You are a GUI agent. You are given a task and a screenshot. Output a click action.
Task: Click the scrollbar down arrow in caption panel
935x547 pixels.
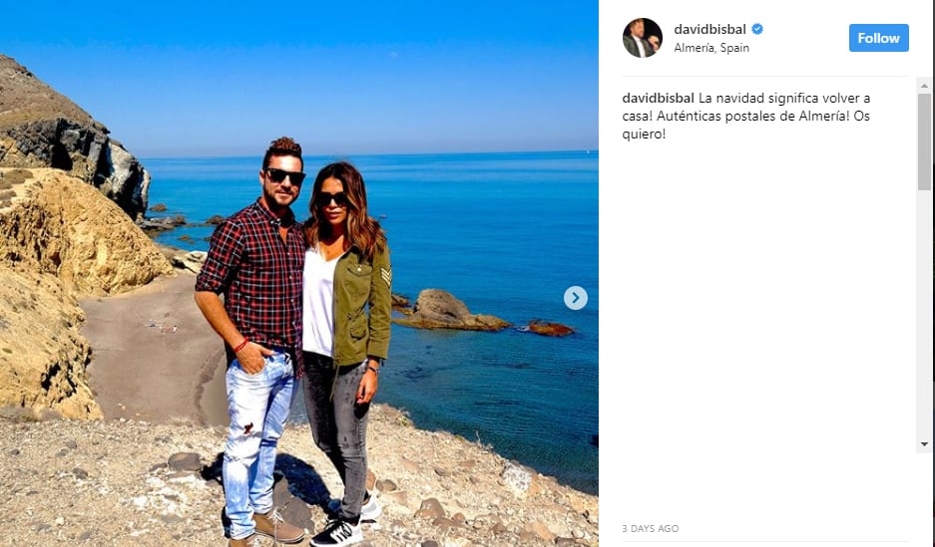point(924,444)
